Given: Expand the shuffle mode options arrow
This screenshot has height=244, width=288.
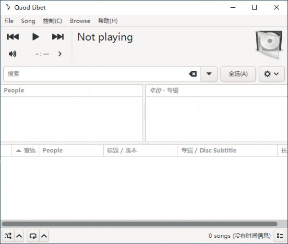Looking at the screenshot, I should point(19,235).
